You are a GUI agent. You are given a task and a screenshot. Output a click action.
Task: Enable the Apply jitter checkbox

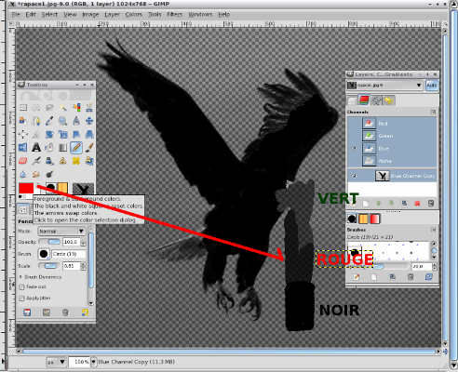[21, 299]
